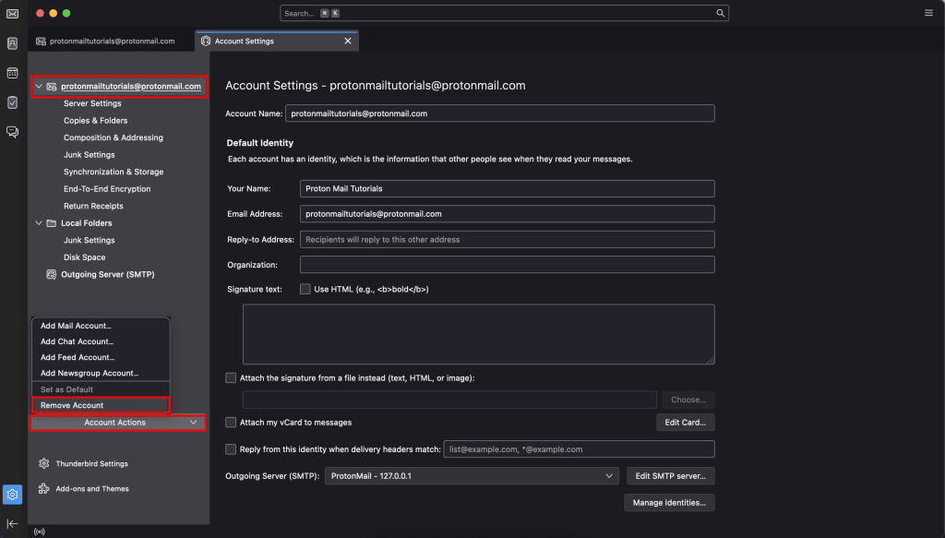Screen dimensions: 945x538
Task: Open the Address Book space icon
Action: coord(12,43)
